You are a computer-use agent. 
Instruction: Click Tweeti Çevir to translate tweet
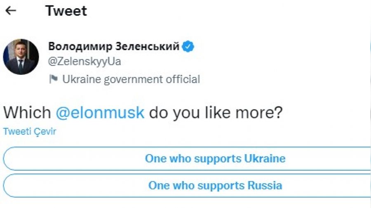pos(30,132)
